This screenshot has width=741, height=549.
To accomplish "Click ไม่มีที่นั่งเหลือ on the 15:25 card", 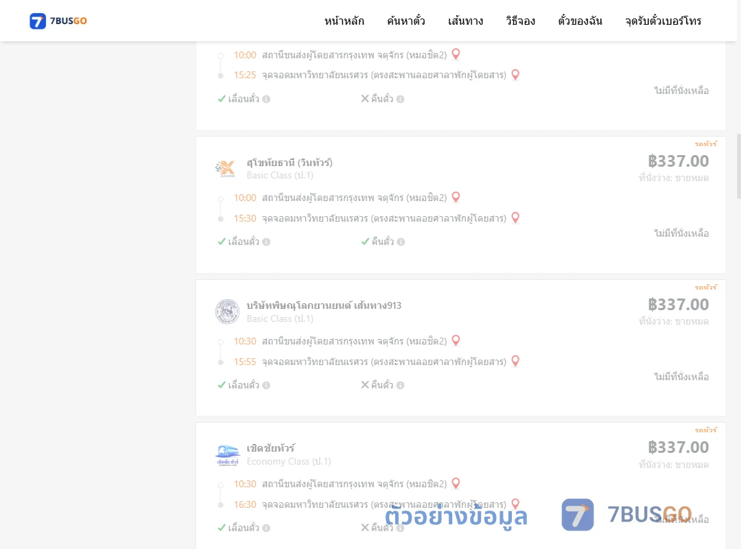I will click(x=681, y=91).
